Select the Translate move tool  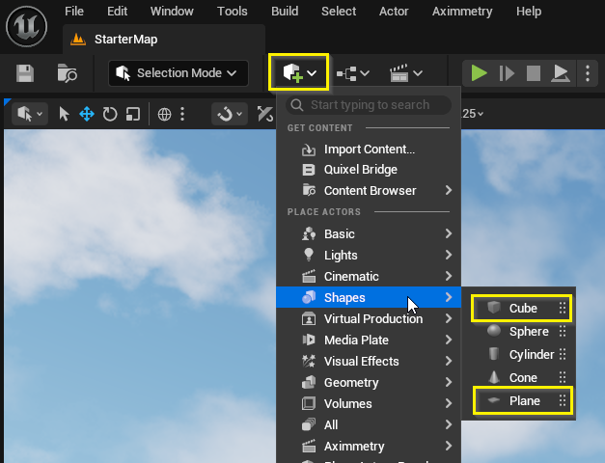coord(87,114)
